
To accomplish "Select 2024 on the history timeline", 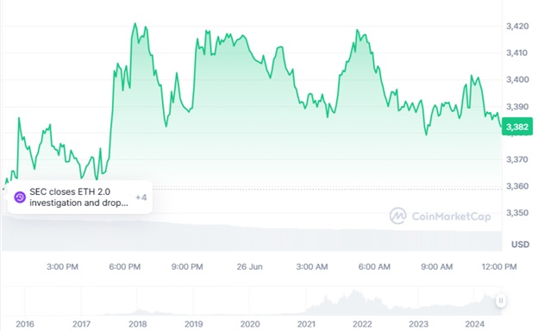I will [474, 324].
